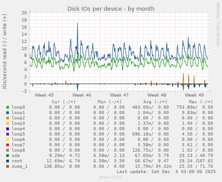Click the 'Week 46' x-axis label
222x182 pixels.
tap(82, 95)
